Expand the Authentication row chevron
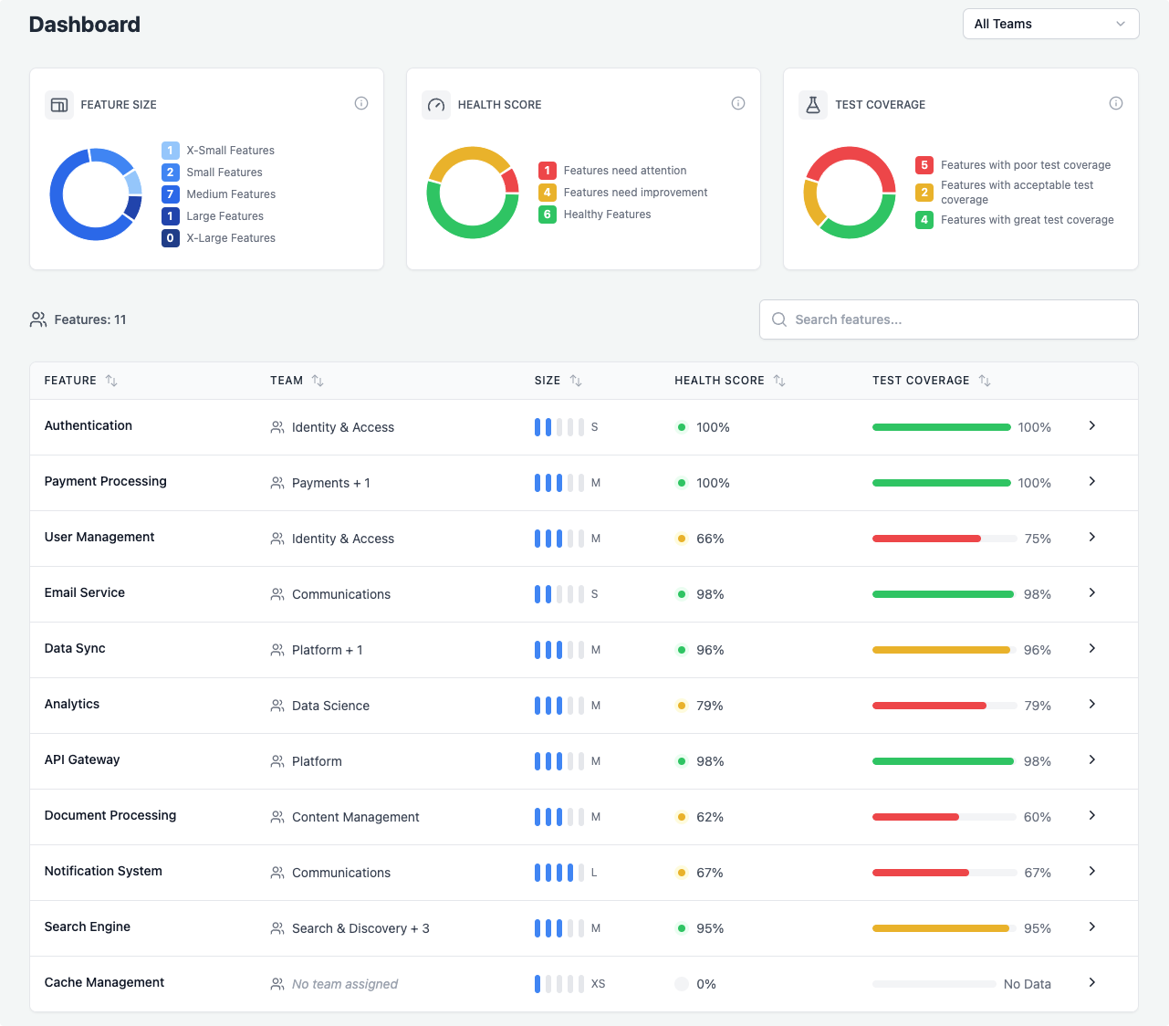Screen dimensions: 1169x1026 1091,426
